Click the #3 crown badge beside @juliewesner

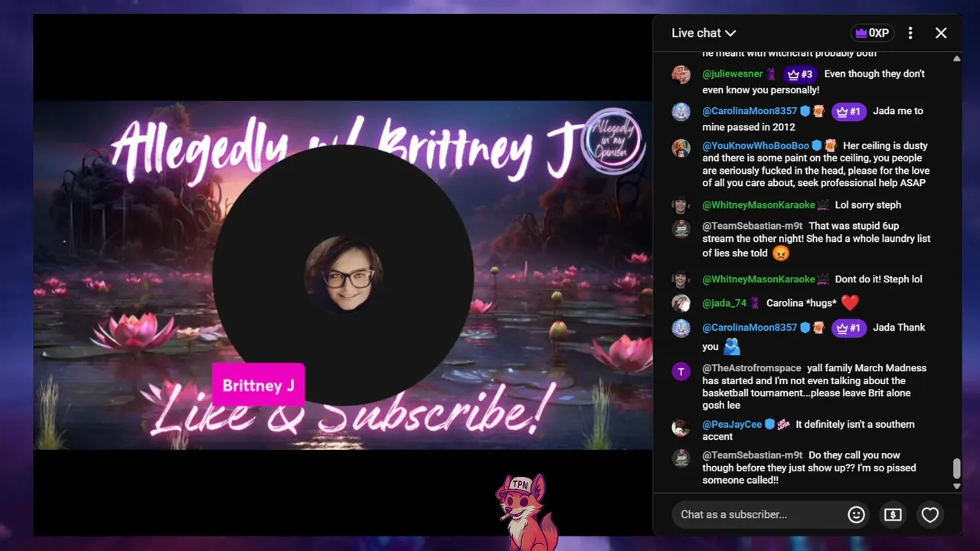coord(799,74)
